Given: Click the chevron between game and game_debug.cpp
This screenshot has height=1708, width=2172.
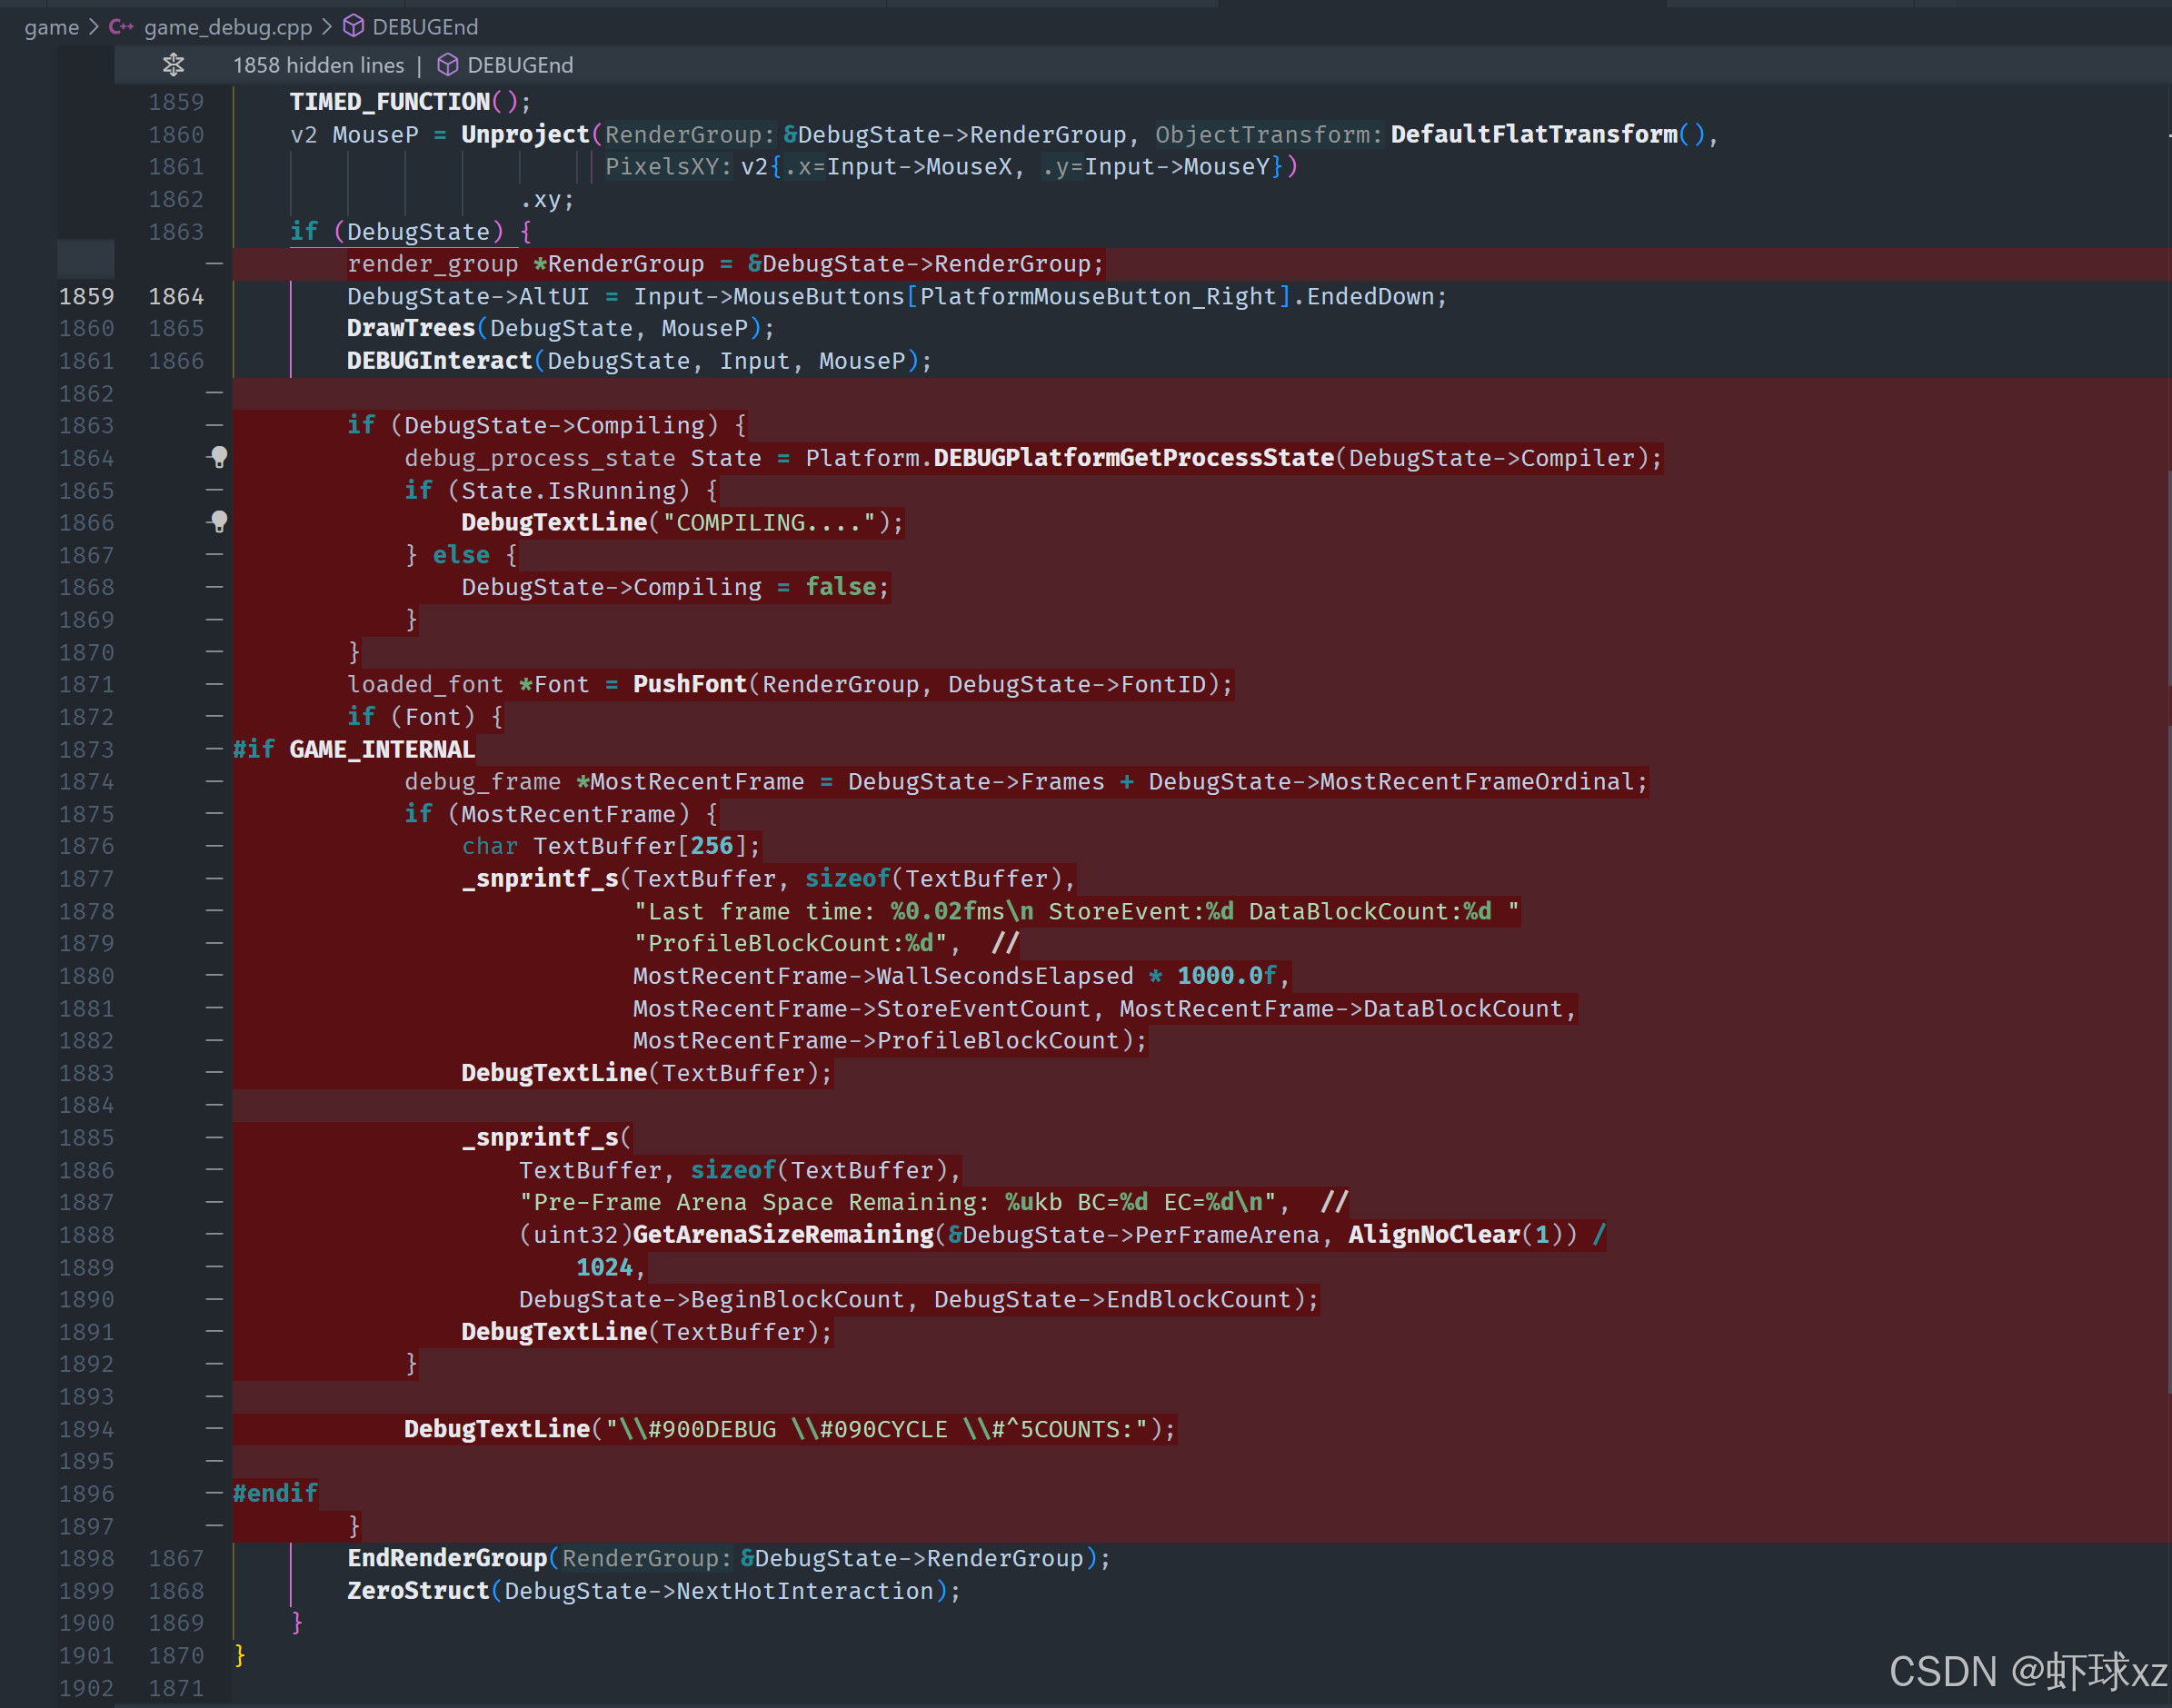Looking at the screenshot, I should coord(94,27).
